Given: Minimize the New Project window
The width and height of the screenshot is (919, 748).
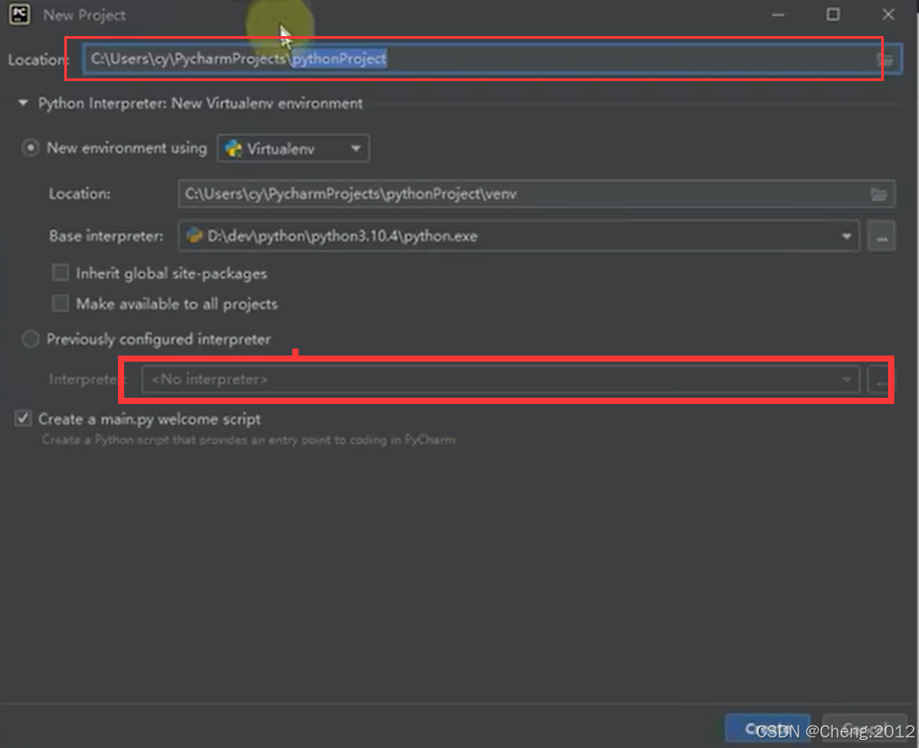Looking at the screenshot, I should (778, 15).
